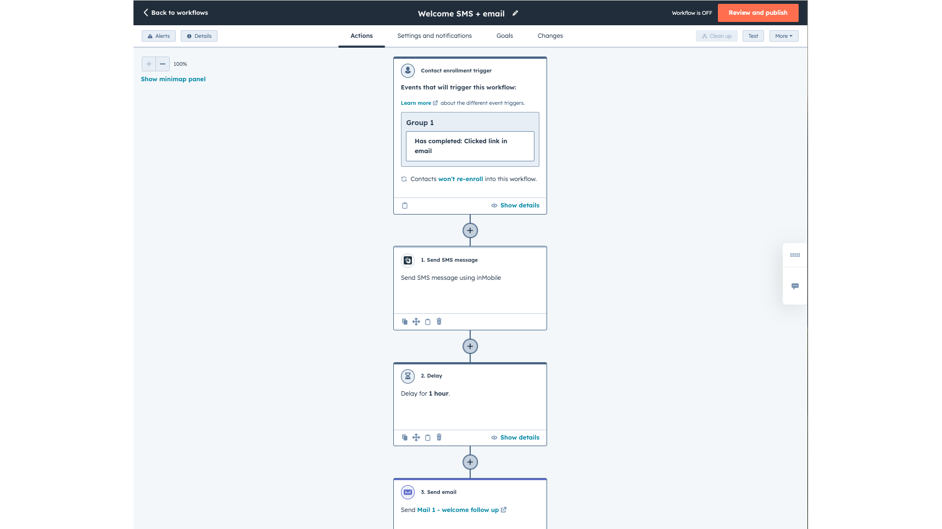Show details of the enrollment trigger
The height and width of the screenshot is (529, 942).
pyautogui.click(x=515, y=205)
